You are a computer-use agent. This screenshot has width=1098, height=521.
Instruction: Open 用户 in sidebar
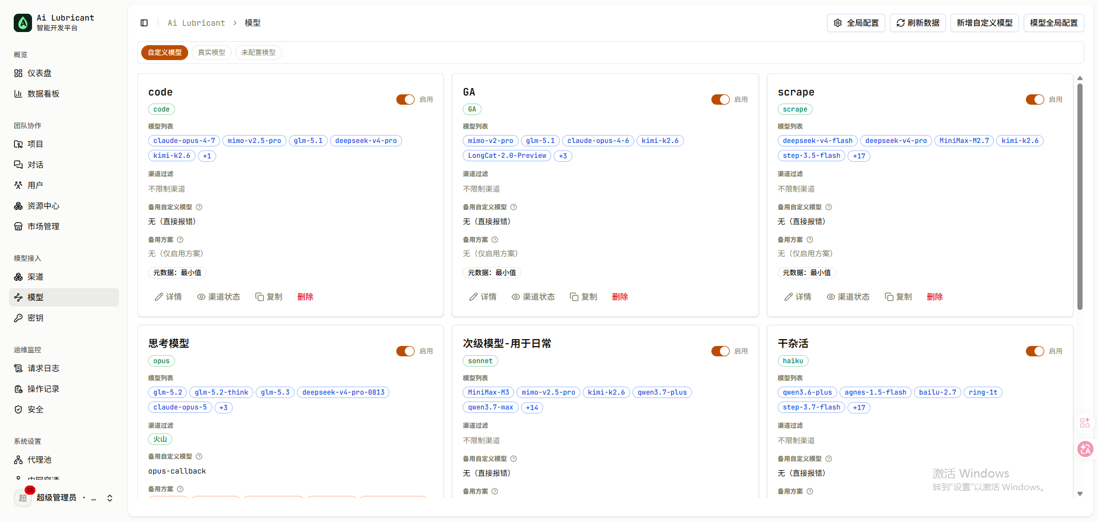click(x=64, y=185)
